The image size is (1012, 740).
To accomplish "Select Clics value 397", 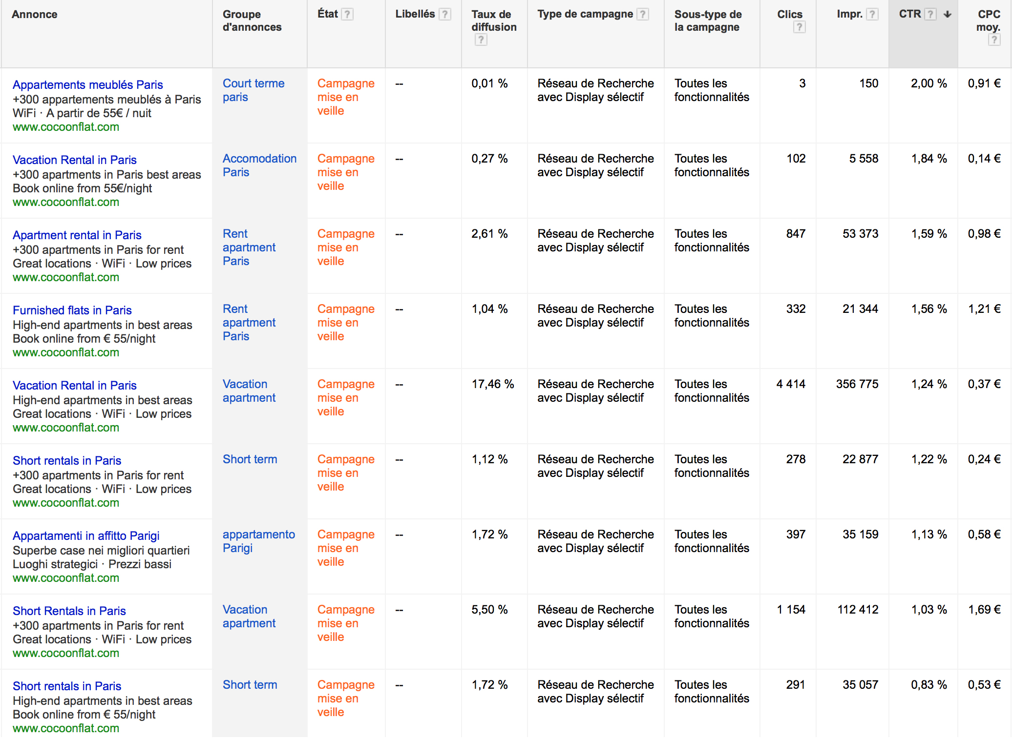I will pos(796,534).
